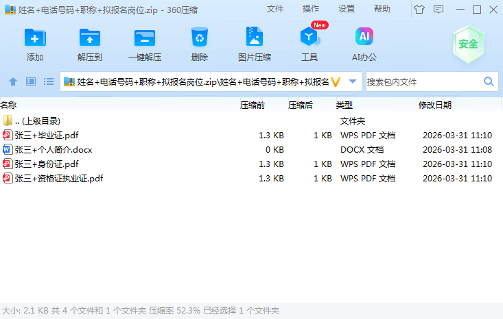This screenshot has width=503, height=319.
Task: Go up one level with the arrow icon
Action: (13, 82)
